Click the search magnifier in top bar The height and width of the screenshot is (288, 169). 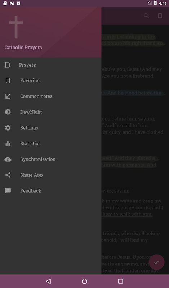tap(146, 15)
